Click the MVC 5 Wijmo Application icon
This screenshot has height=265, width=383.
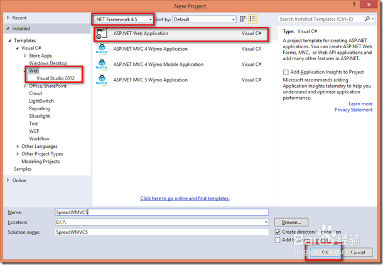tap(102, 80)
